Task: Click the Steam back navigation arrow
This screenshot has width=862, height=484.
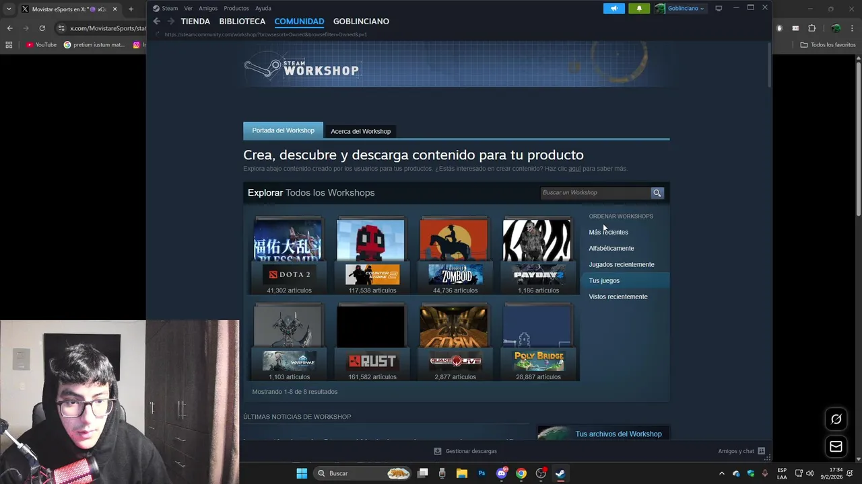Action: pyautogui.click(x=157, y=22)
